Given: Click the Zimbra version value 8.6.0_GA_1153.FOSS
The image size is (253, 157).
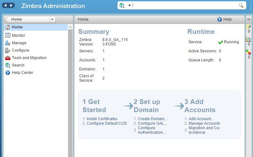Looking at the screenshot, I should click(x=115, y=42).
